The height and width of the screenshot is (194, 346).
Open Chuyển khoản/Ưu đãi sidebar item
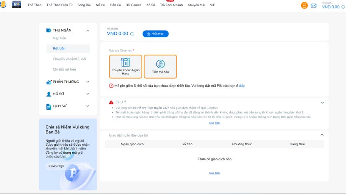69,59
